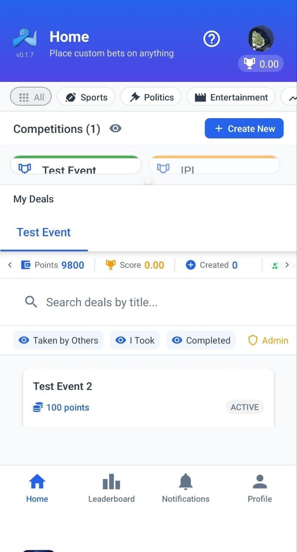The image size is (297, 552).
Task: Toggle the Competitions visibility eye icon
Action: coord(115,128)
